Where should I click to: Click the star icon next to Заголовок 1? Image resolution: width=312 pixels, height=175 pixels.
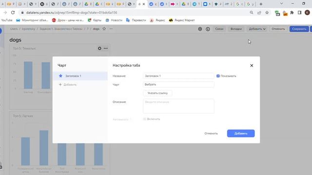pyautogui.click(x=60, y=76)
